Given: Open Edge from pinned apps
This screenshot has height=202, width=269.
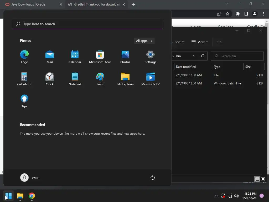Looking at the screenshot, I should [24, 57].
